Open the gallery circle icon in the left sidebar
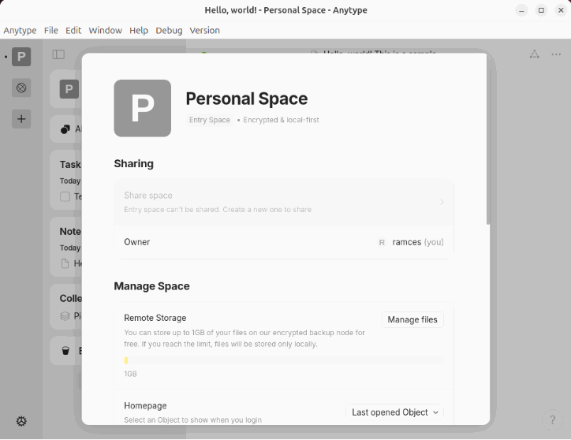Image resolution: width=571 pixels, height=440 pixels. point(21,88)
